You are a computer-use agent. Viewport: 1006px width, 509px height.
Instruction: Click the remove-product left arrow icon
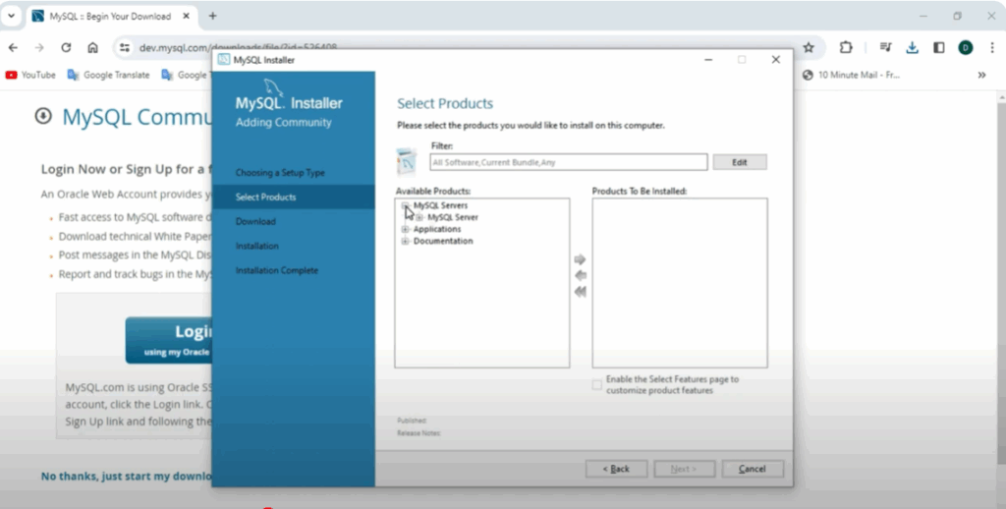tap(580, 275)
